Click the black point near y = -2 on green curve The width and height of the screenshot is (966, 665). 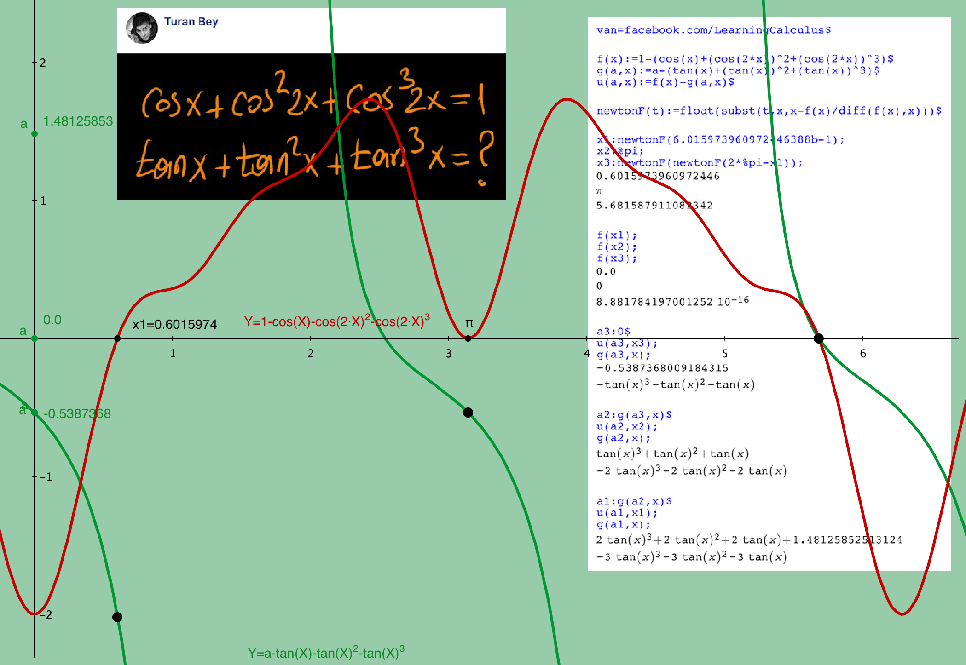pyautogui.click(x=117, y=617)
